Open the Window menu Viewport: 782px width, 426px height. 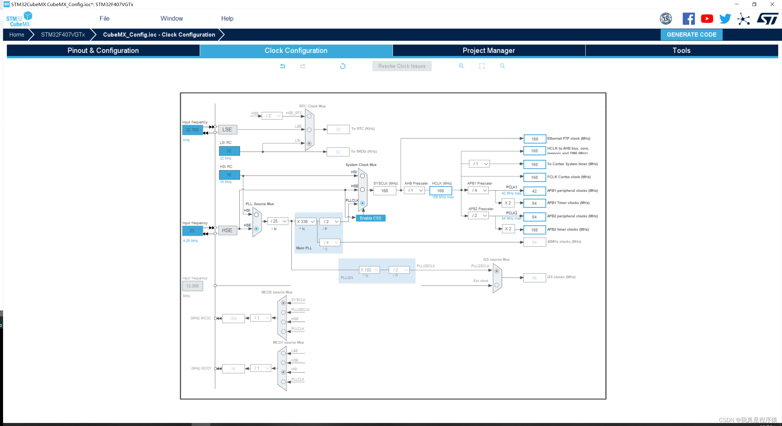(x=172, y=19)
